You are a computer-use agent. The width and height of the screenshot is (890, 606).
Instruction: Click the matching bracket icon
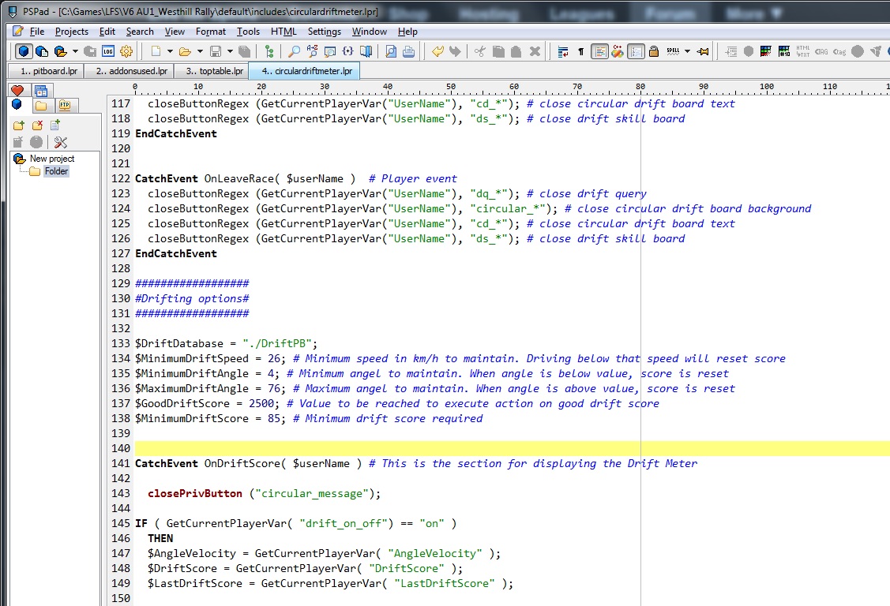tap(348, 51)
